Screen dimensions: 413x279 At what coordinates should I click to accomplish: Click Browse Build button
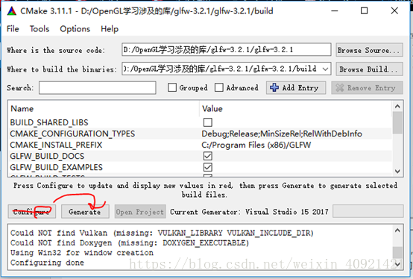coord(369,69)
